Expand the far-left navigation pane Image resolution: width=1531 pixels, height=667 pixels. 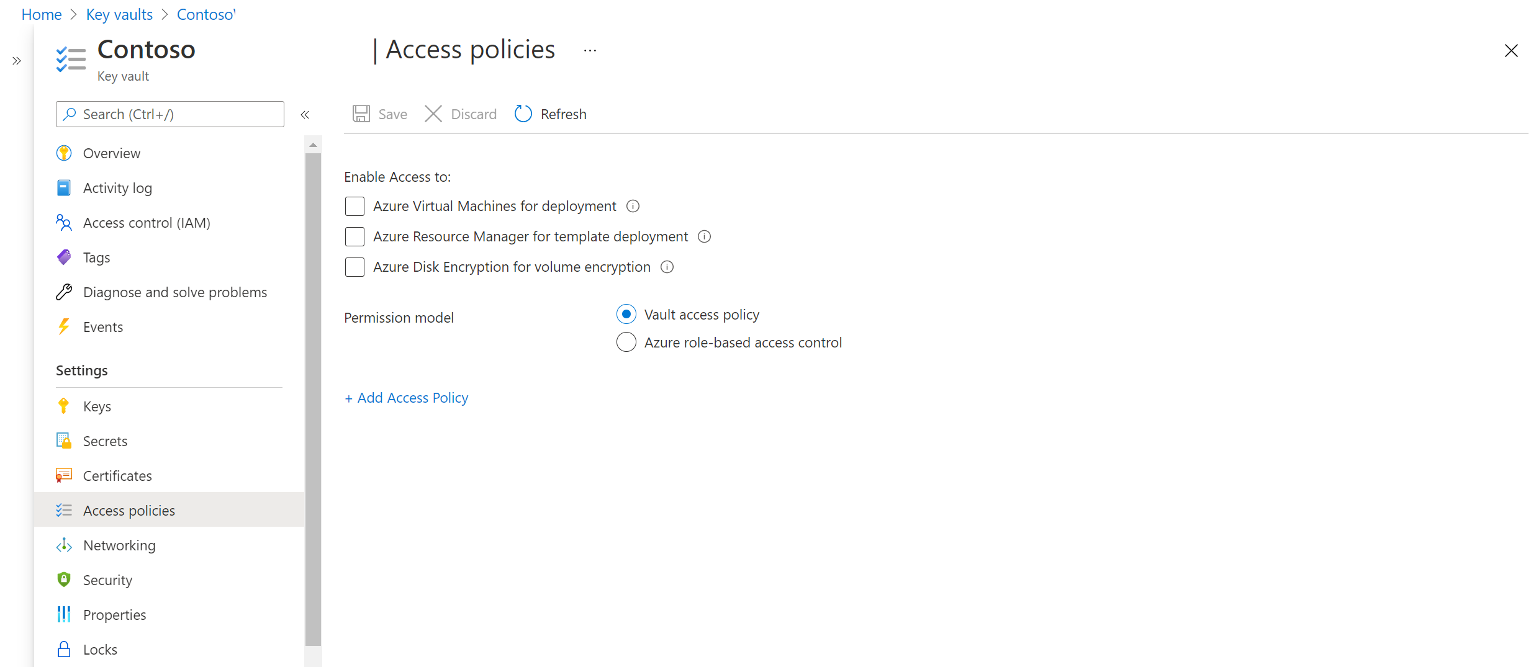pyautogui.click(x=17, y=60)
